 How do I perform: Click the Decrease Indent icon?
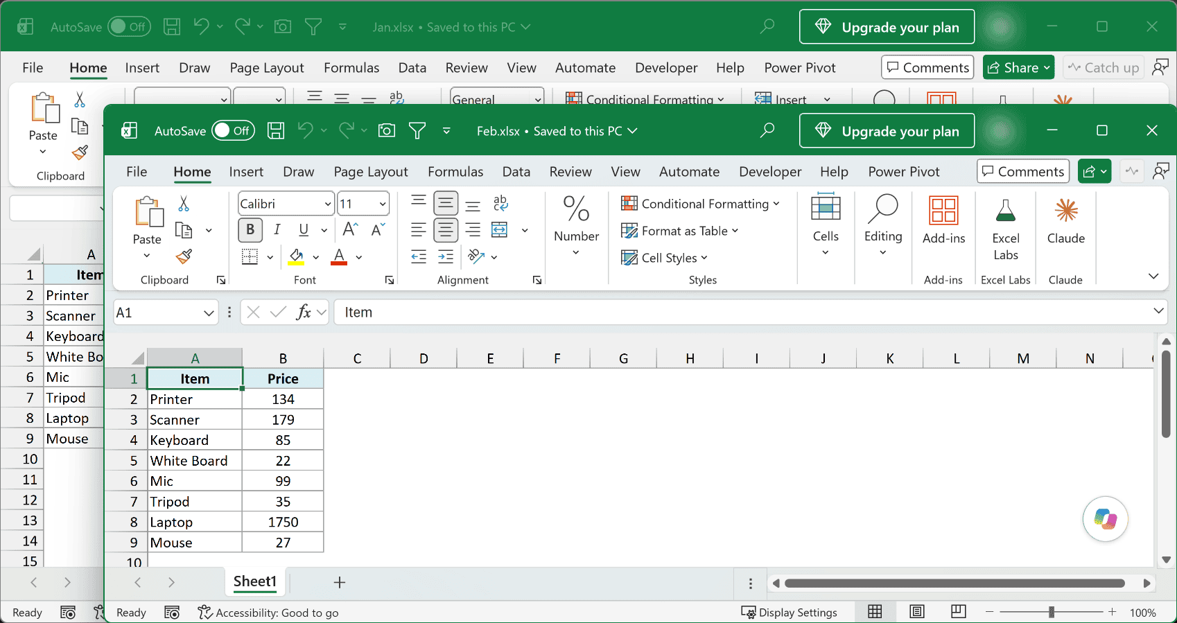click(419, 257)
